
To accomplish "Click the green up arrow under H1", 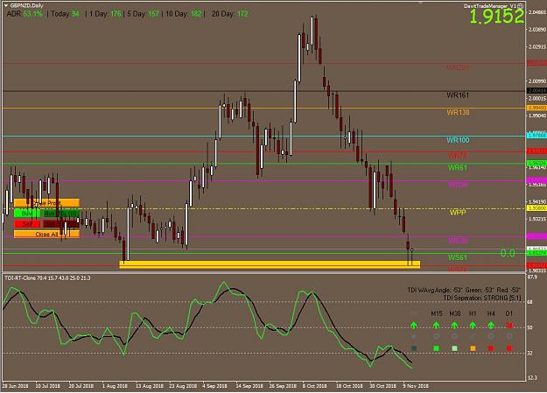I will [473, 326].
